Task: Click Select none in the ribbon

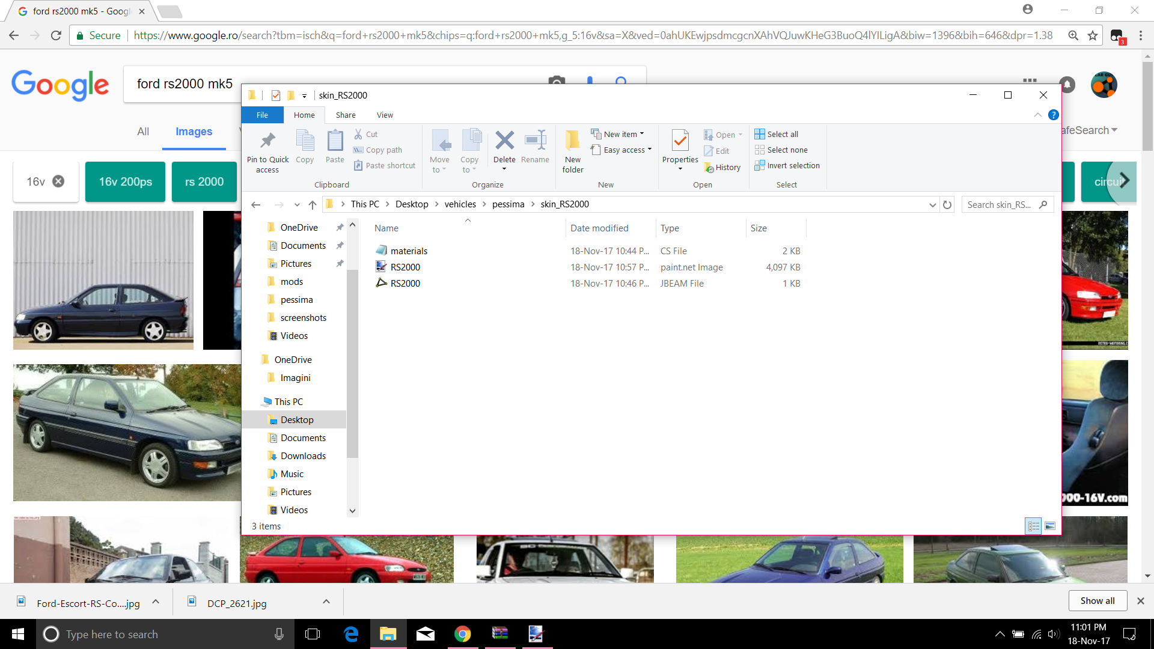Action: 781,150
